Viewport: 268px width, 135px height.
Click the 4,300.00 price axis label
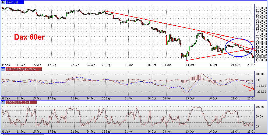click(261, 60)
